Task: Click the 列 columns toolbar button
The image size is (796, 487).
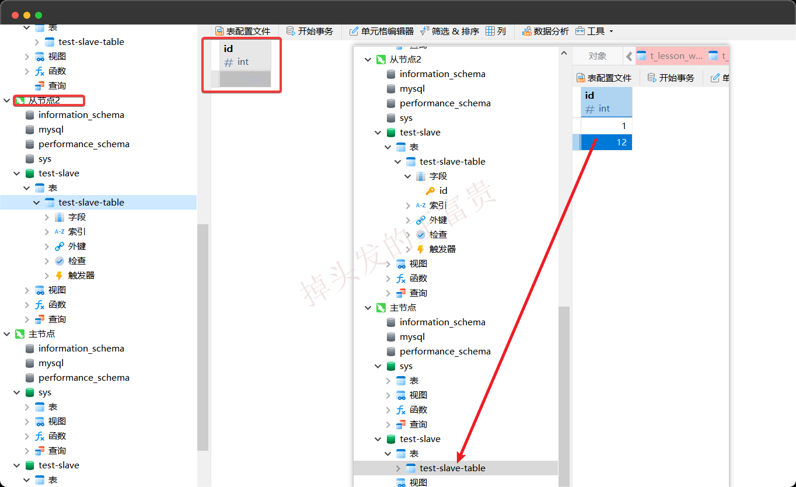Action: (496, 31)
